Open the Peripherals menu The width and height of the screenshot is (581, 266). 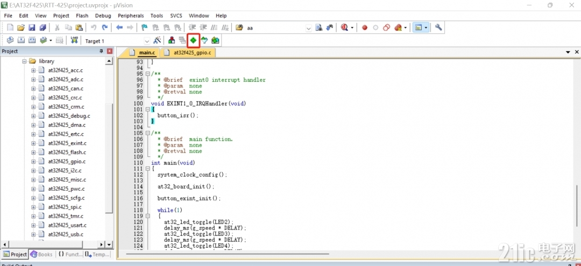point(131,16)
